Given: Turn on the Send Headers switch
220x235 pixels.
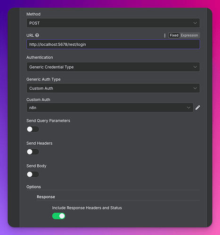Looking at the screenshot, I should [33, 152].
